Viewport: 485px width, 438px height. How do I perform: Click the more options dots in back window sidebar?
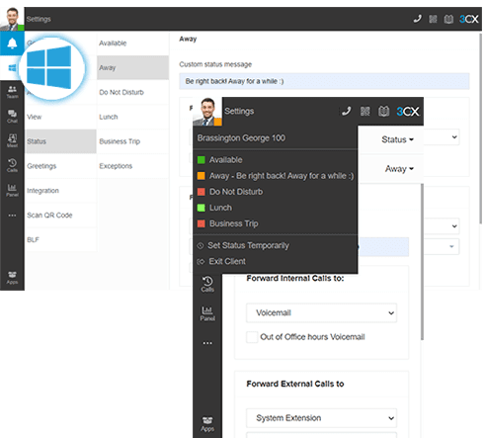coord(12,216)
